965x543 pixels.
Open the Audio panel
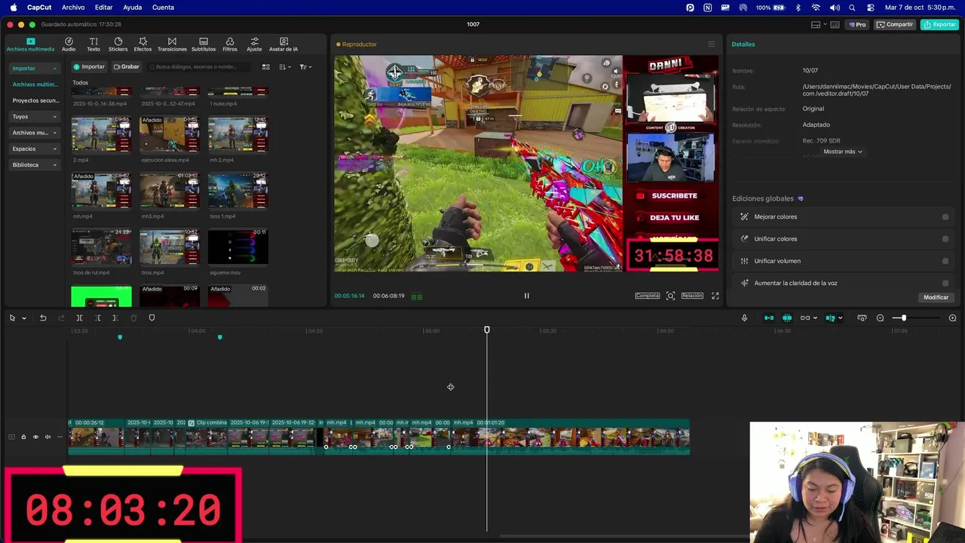(69, 44)
